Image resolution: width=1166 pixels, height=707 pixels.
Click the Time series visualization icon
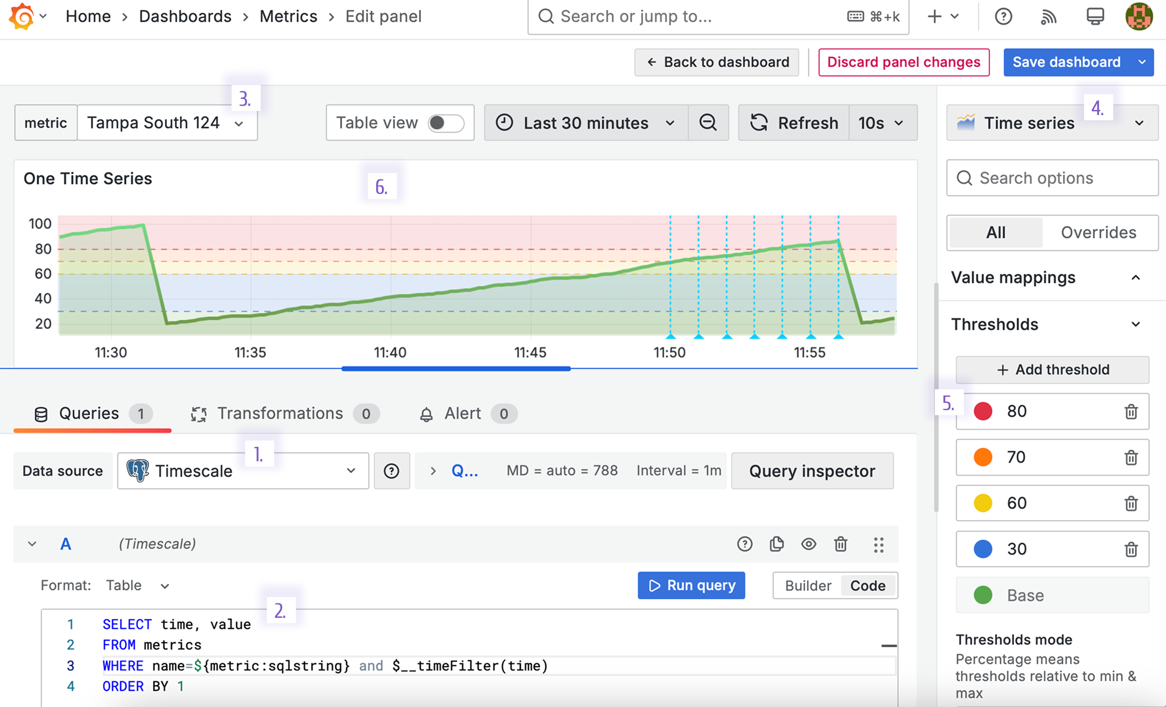pyautogui.click(x=966, y=123)
